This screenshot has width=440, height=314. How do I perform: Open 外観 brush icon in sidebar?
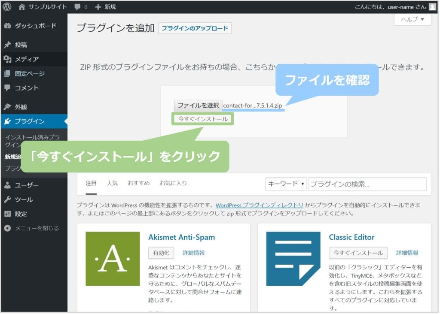click(x=7, y=107)
